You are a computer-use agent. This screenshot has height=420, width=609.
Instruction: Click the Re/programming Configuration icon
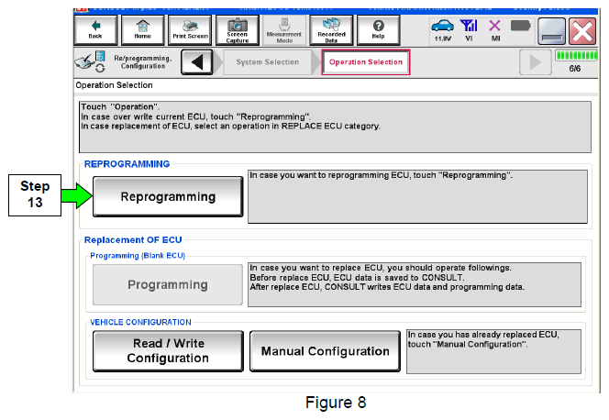point(90,61)
